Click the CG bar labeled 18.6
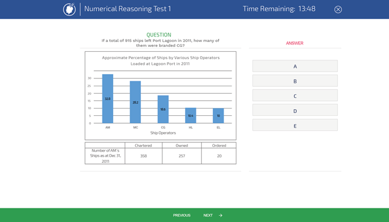Viewport: 389px width, 222px height. point(163,109)
